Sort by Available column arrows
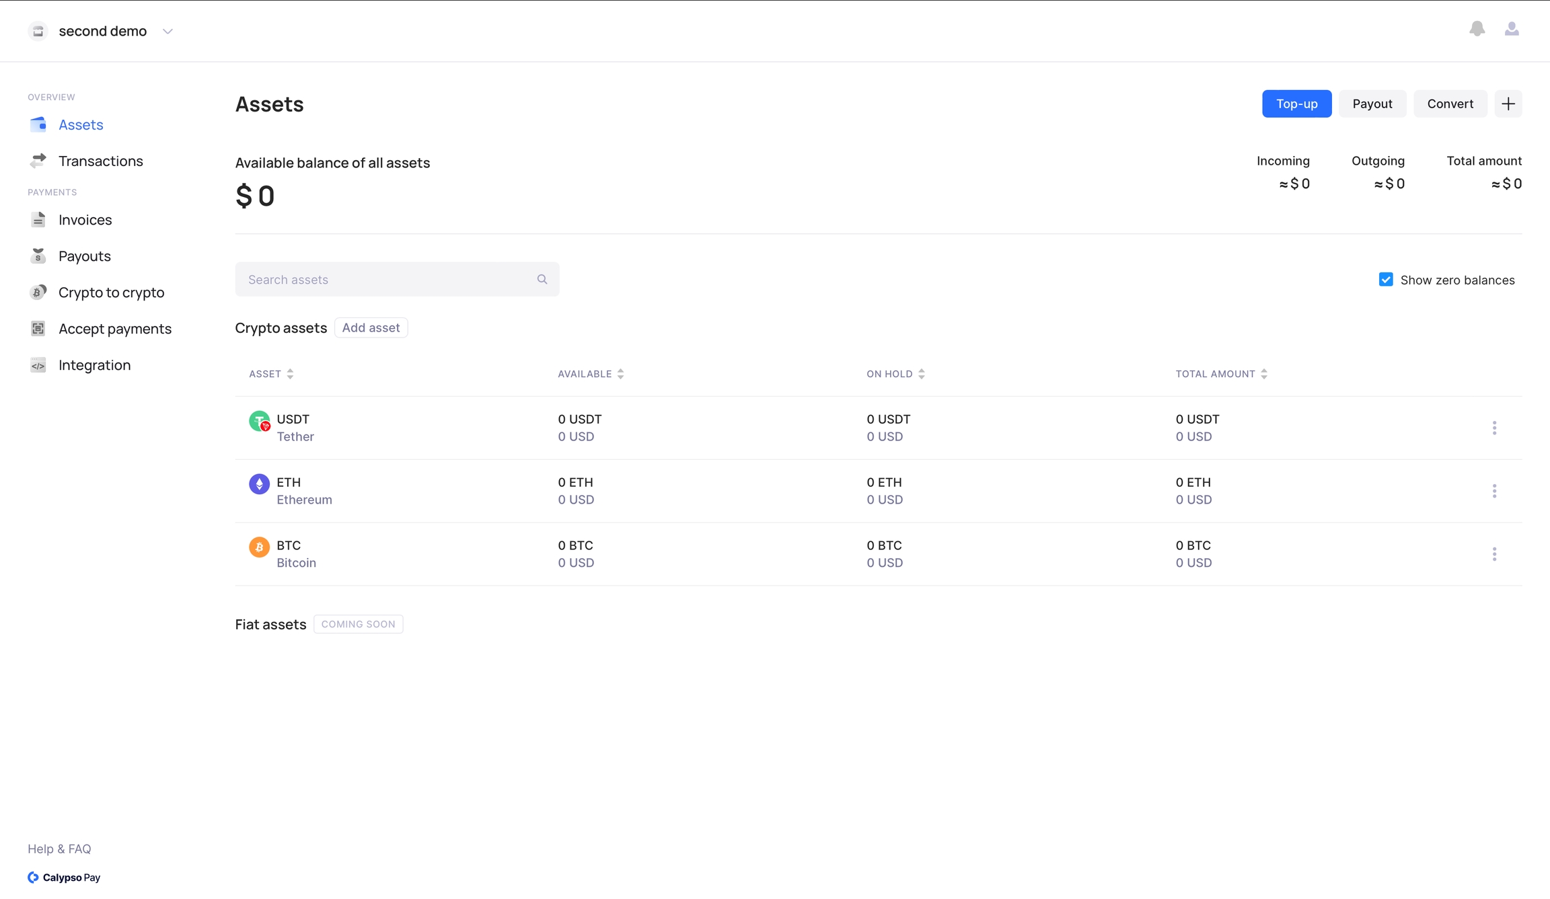This screenshot has width=1550, height=899. coord(620,374)
